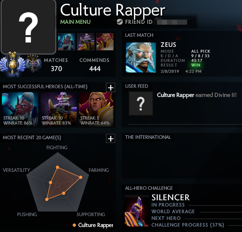The image size is (242, 232).
Task: Toggle Culture Rapper legend on radar chart
Action: (93, 225)
